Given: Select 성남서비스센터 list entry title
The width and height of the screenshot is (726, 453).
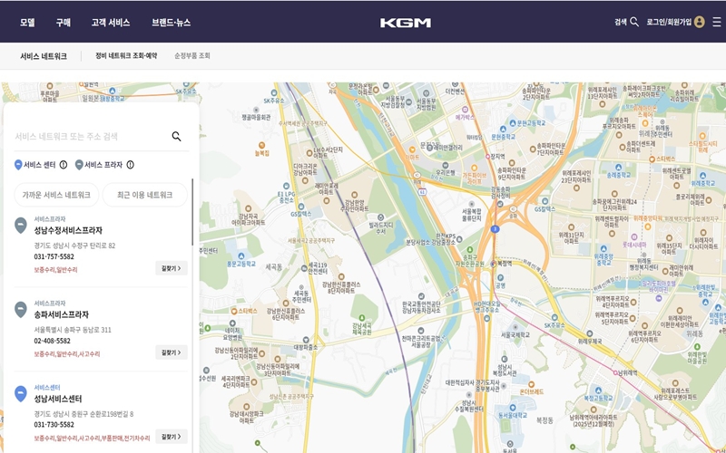Looking at the screenshot, I should coord(58,399).
